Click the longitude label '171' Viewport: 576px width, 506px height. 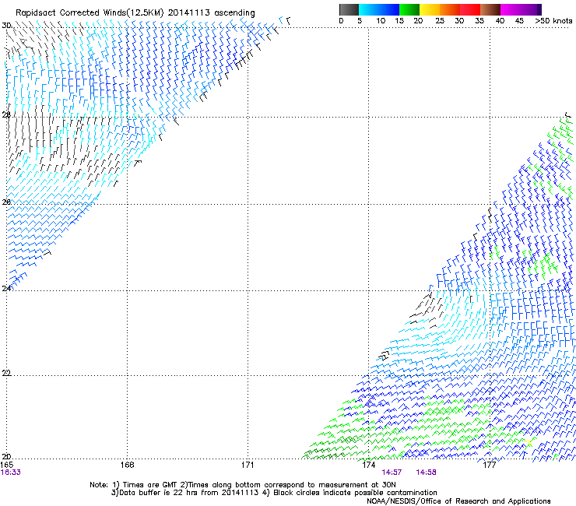248,465
